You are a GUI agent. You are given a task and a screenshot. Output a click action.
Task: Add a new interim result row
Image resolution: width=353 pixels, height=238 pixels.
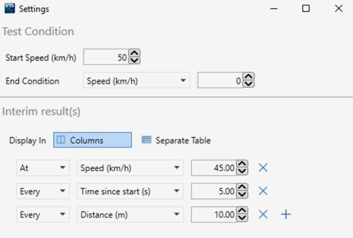coord(285,214)
